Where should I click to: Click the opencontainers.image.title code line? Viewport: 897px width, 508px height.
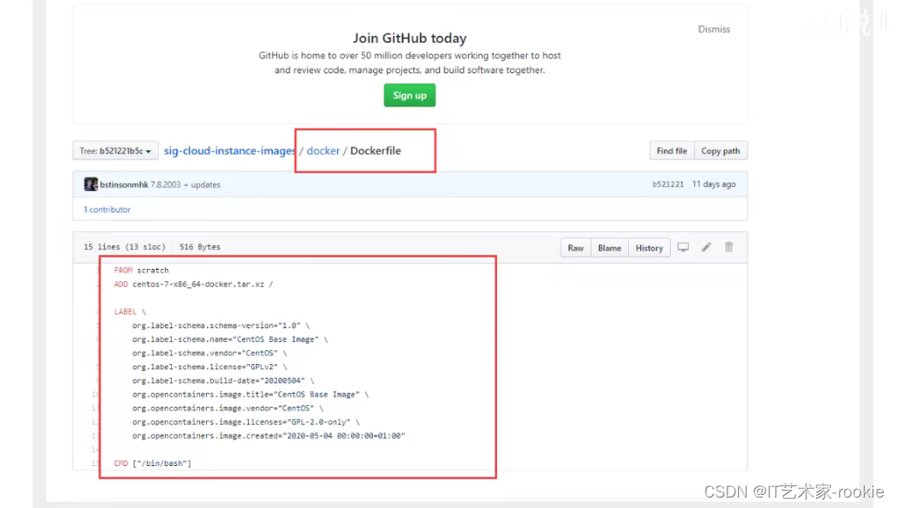coord(251,395)
